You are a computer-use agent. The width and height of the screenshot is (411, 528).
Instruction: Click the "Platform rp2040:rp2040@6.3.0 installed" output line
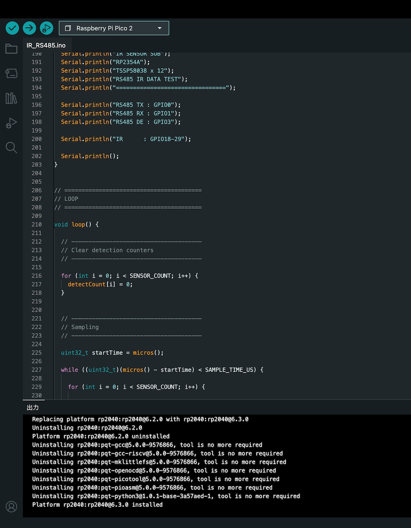(x=97, y=505)
